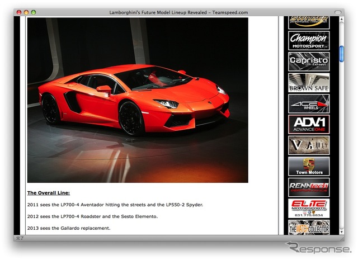The height and width of the screenshot is (260, 358).
Task: Click the red close window button
Action: pos(19,12)
